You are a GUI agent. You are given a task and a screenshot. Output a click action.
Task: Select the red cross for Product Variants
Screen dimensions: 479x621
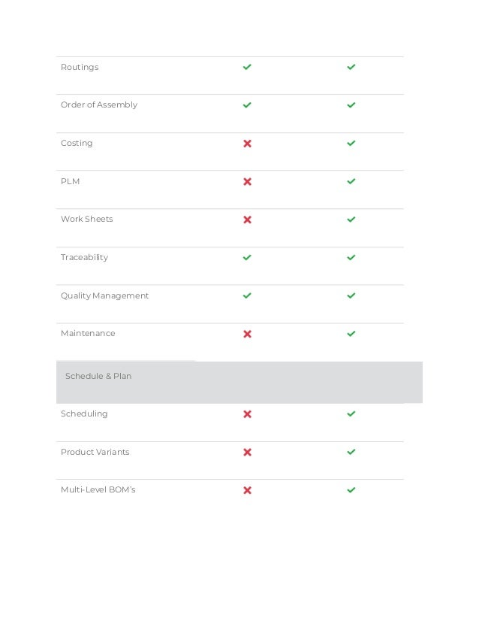[x=247, y=453]
